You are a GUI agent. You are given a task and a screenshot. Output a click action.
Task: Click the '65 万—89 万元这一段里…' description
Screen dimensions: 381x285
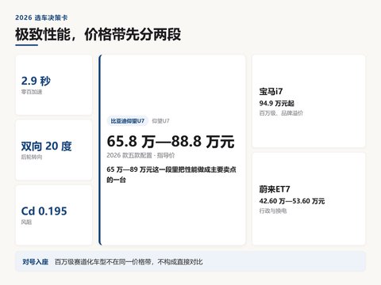171,175
